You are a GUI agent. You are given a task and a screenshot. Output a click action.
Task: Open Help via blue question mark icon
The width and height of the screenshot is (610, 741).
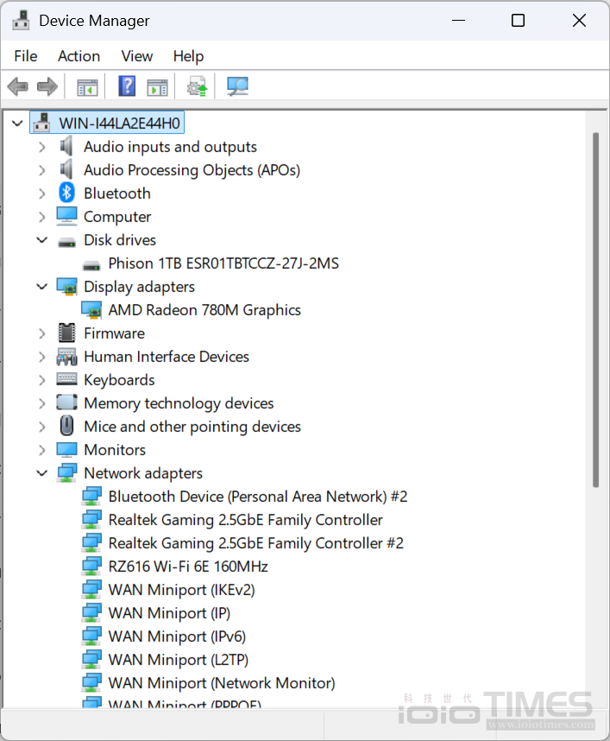coord(127,86)
